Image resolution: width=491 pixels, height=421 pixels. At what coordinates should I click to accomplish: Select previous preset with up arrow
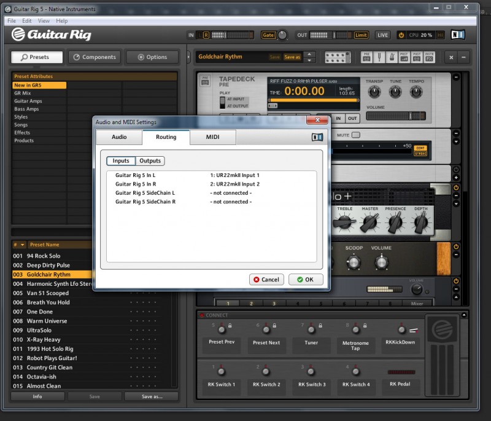click(309, 54)
